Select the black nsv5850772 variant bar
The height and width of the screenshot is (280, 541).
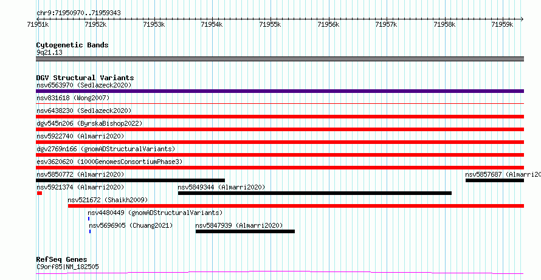pos(131,180)
